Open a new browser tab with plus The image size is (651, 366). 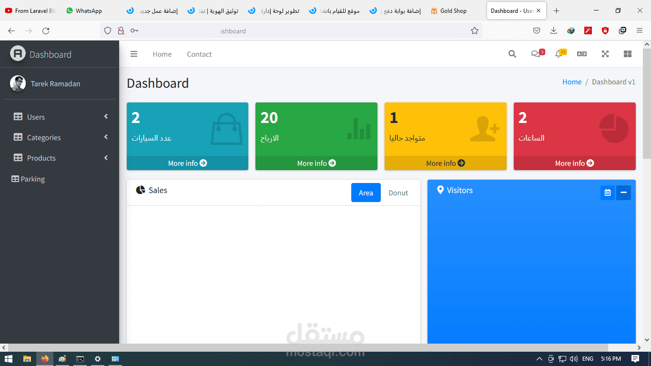click(x=556, y=10)
